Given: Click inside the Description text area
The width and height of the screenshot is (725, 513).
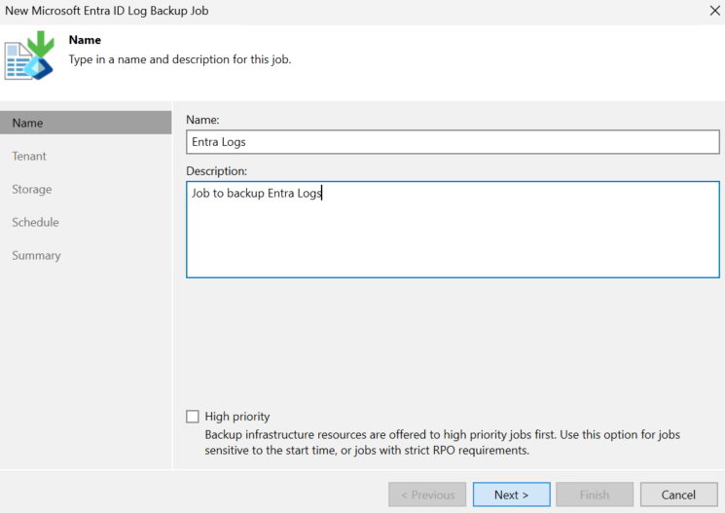Looking at the screenshot, I should pos(453,230).
